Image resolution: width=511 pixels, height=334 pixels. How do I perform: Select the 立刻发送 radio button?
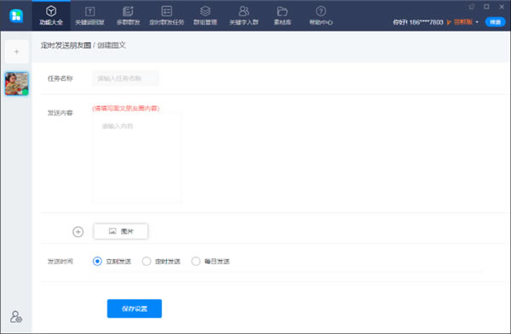click(x=97, y=261)
